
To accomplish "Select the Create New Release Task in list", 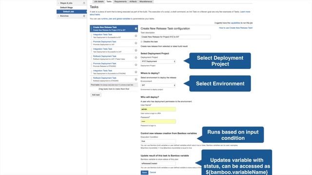I will pos(114,29).
